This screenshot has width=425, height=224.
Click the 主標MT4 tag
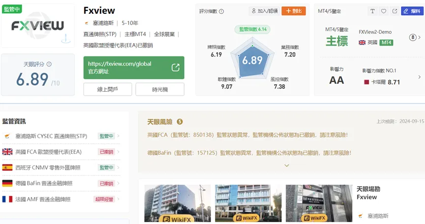(135, 34)
